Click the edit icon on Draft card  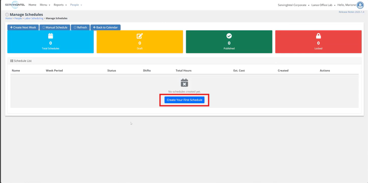pos(140,36)
